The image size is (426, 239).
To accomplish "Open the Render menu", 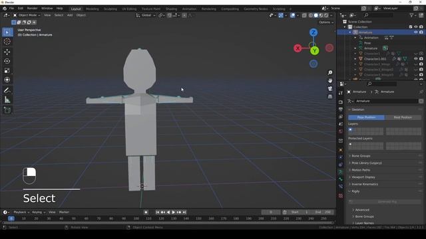I will (x=33, y=9).
